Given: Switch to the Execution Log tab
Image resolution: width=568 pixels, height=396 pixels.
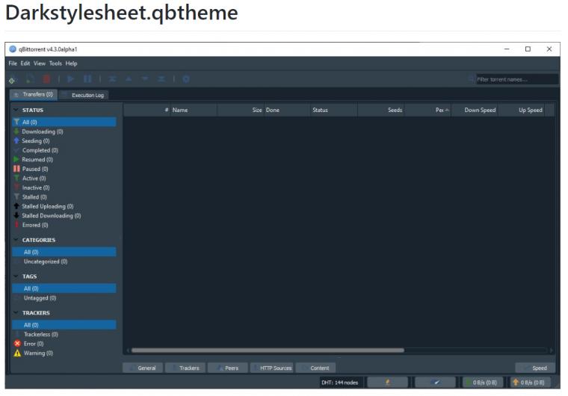Looking at the screenshot, I should pyautogui.click(x=84, y=95).
